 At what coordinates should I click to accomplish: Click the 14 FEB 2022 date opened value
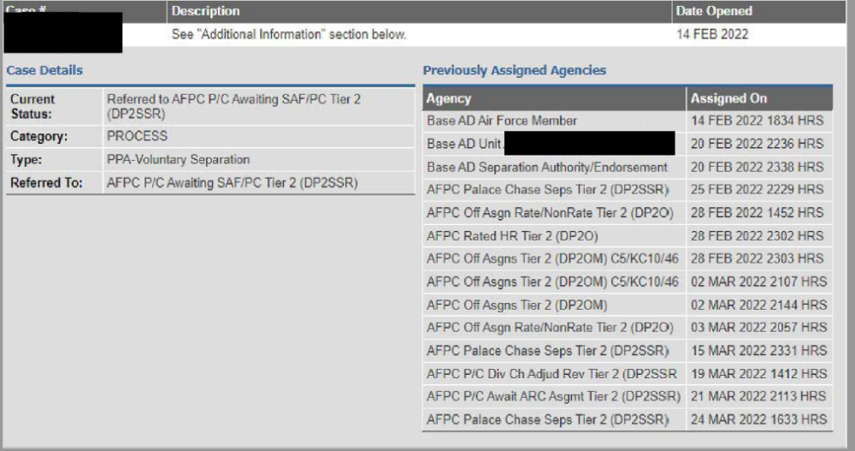711,34
